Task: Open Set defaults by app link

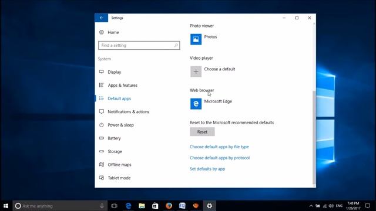Action: click(x=207, y=169)
